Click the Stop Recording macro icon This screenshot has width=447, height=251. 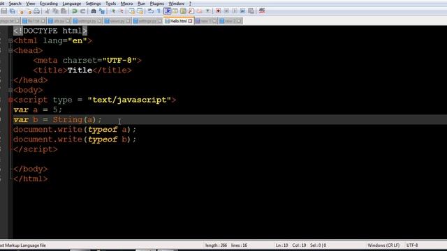226,11
